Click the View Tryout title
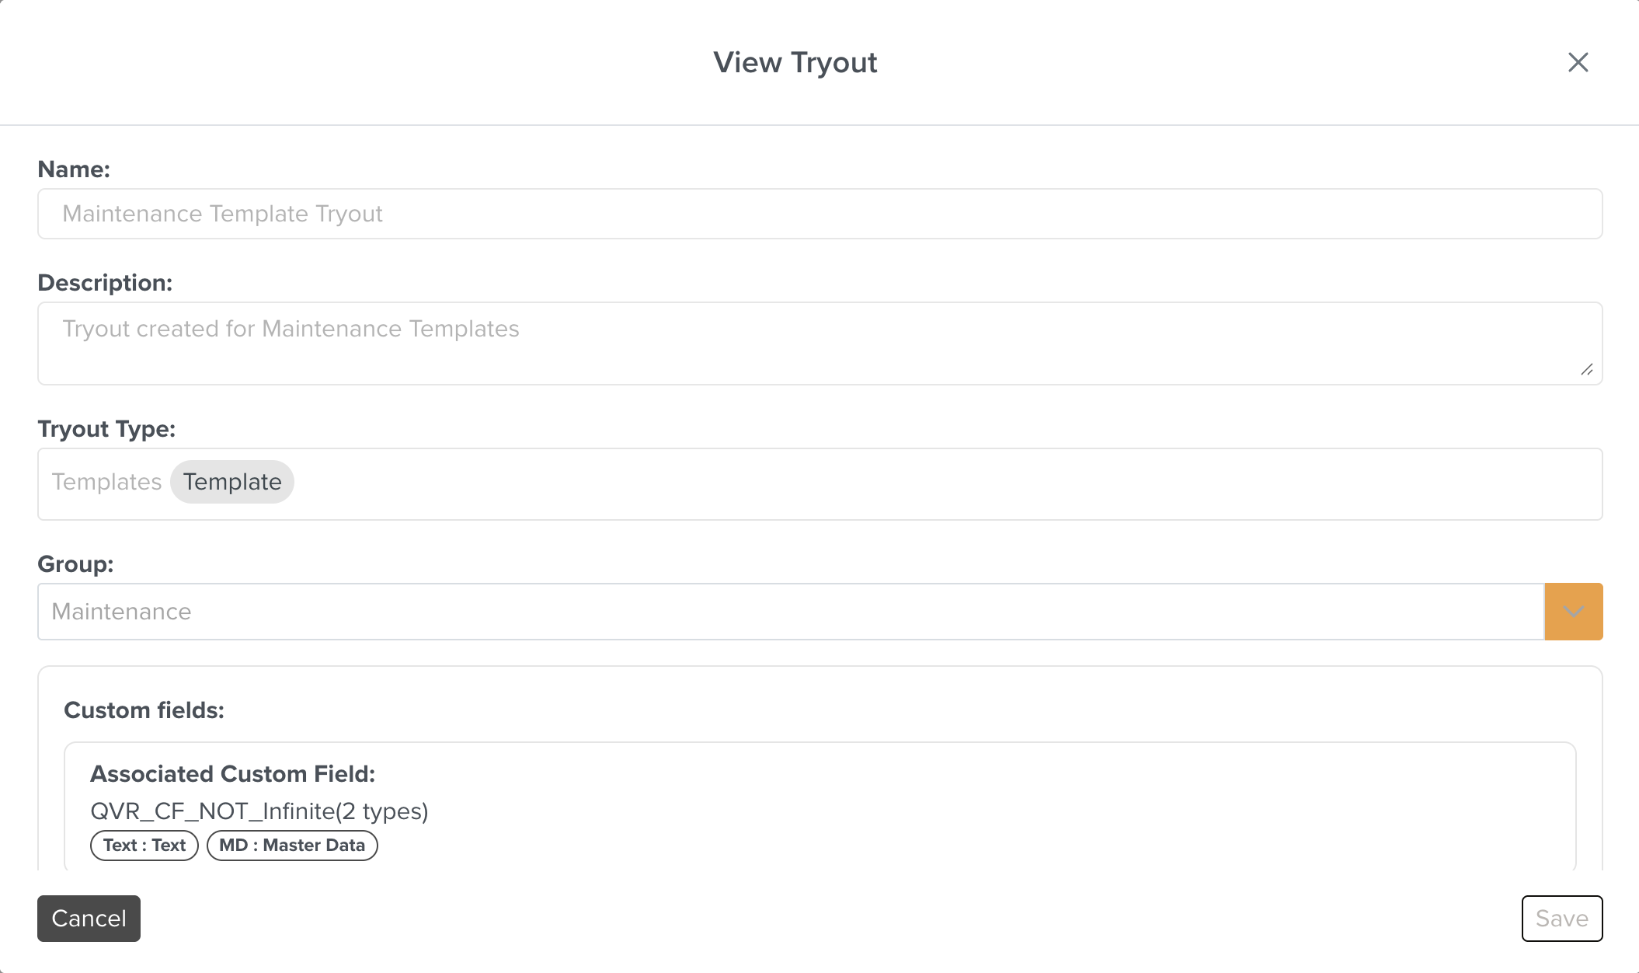1639x973 pixels. [795, 62]
